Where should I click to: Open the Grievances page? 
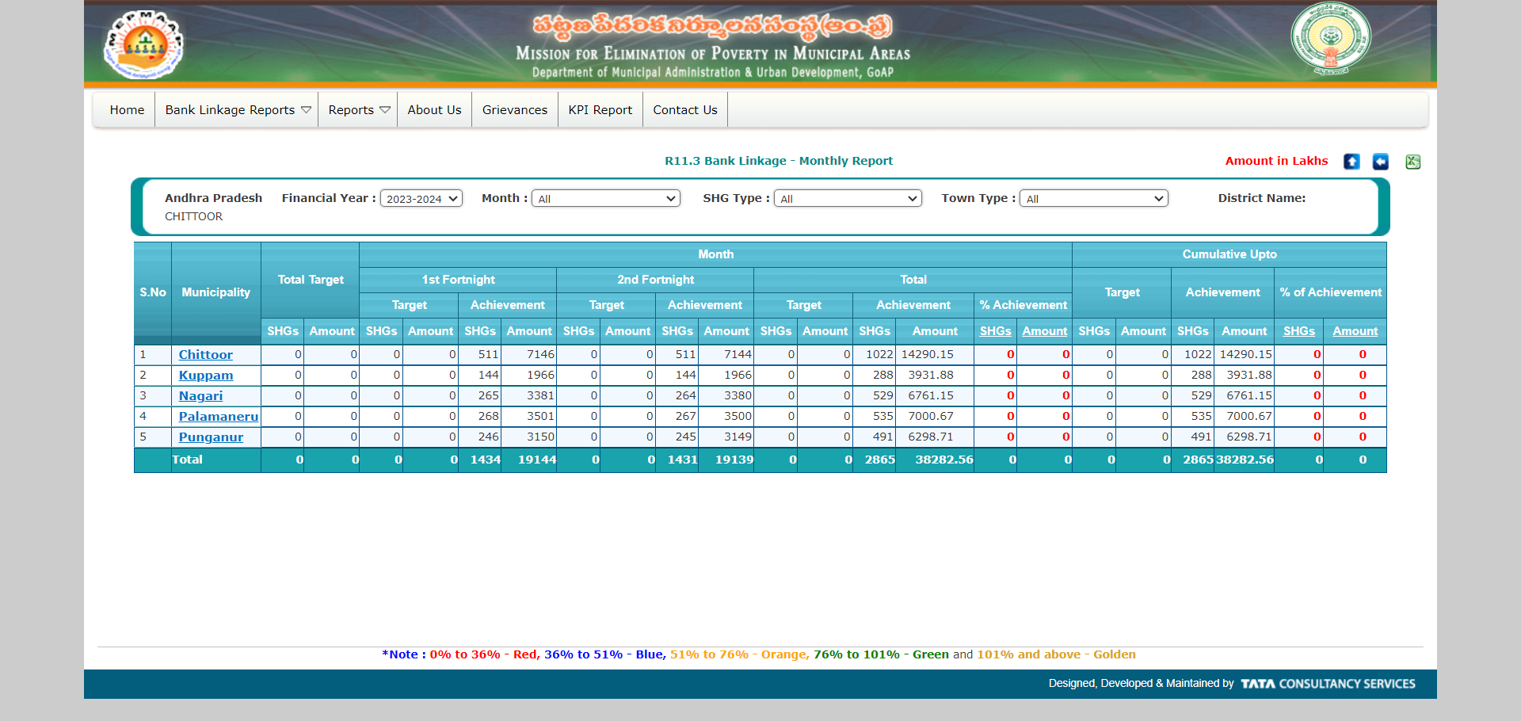pyautogui.click(x=514, y=109)
